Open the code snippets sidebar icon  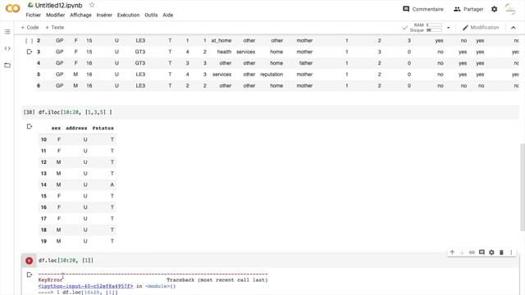click(7, 48)
